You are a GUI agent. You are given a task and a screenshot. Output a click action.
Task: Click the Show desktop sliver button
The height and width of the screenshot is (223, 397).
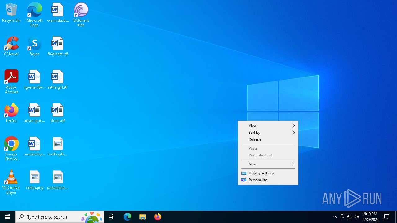[x=396, y=217]
